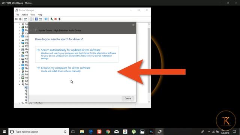
Task: Close the Update Drivers dialog with X
Action: (133, 25)
